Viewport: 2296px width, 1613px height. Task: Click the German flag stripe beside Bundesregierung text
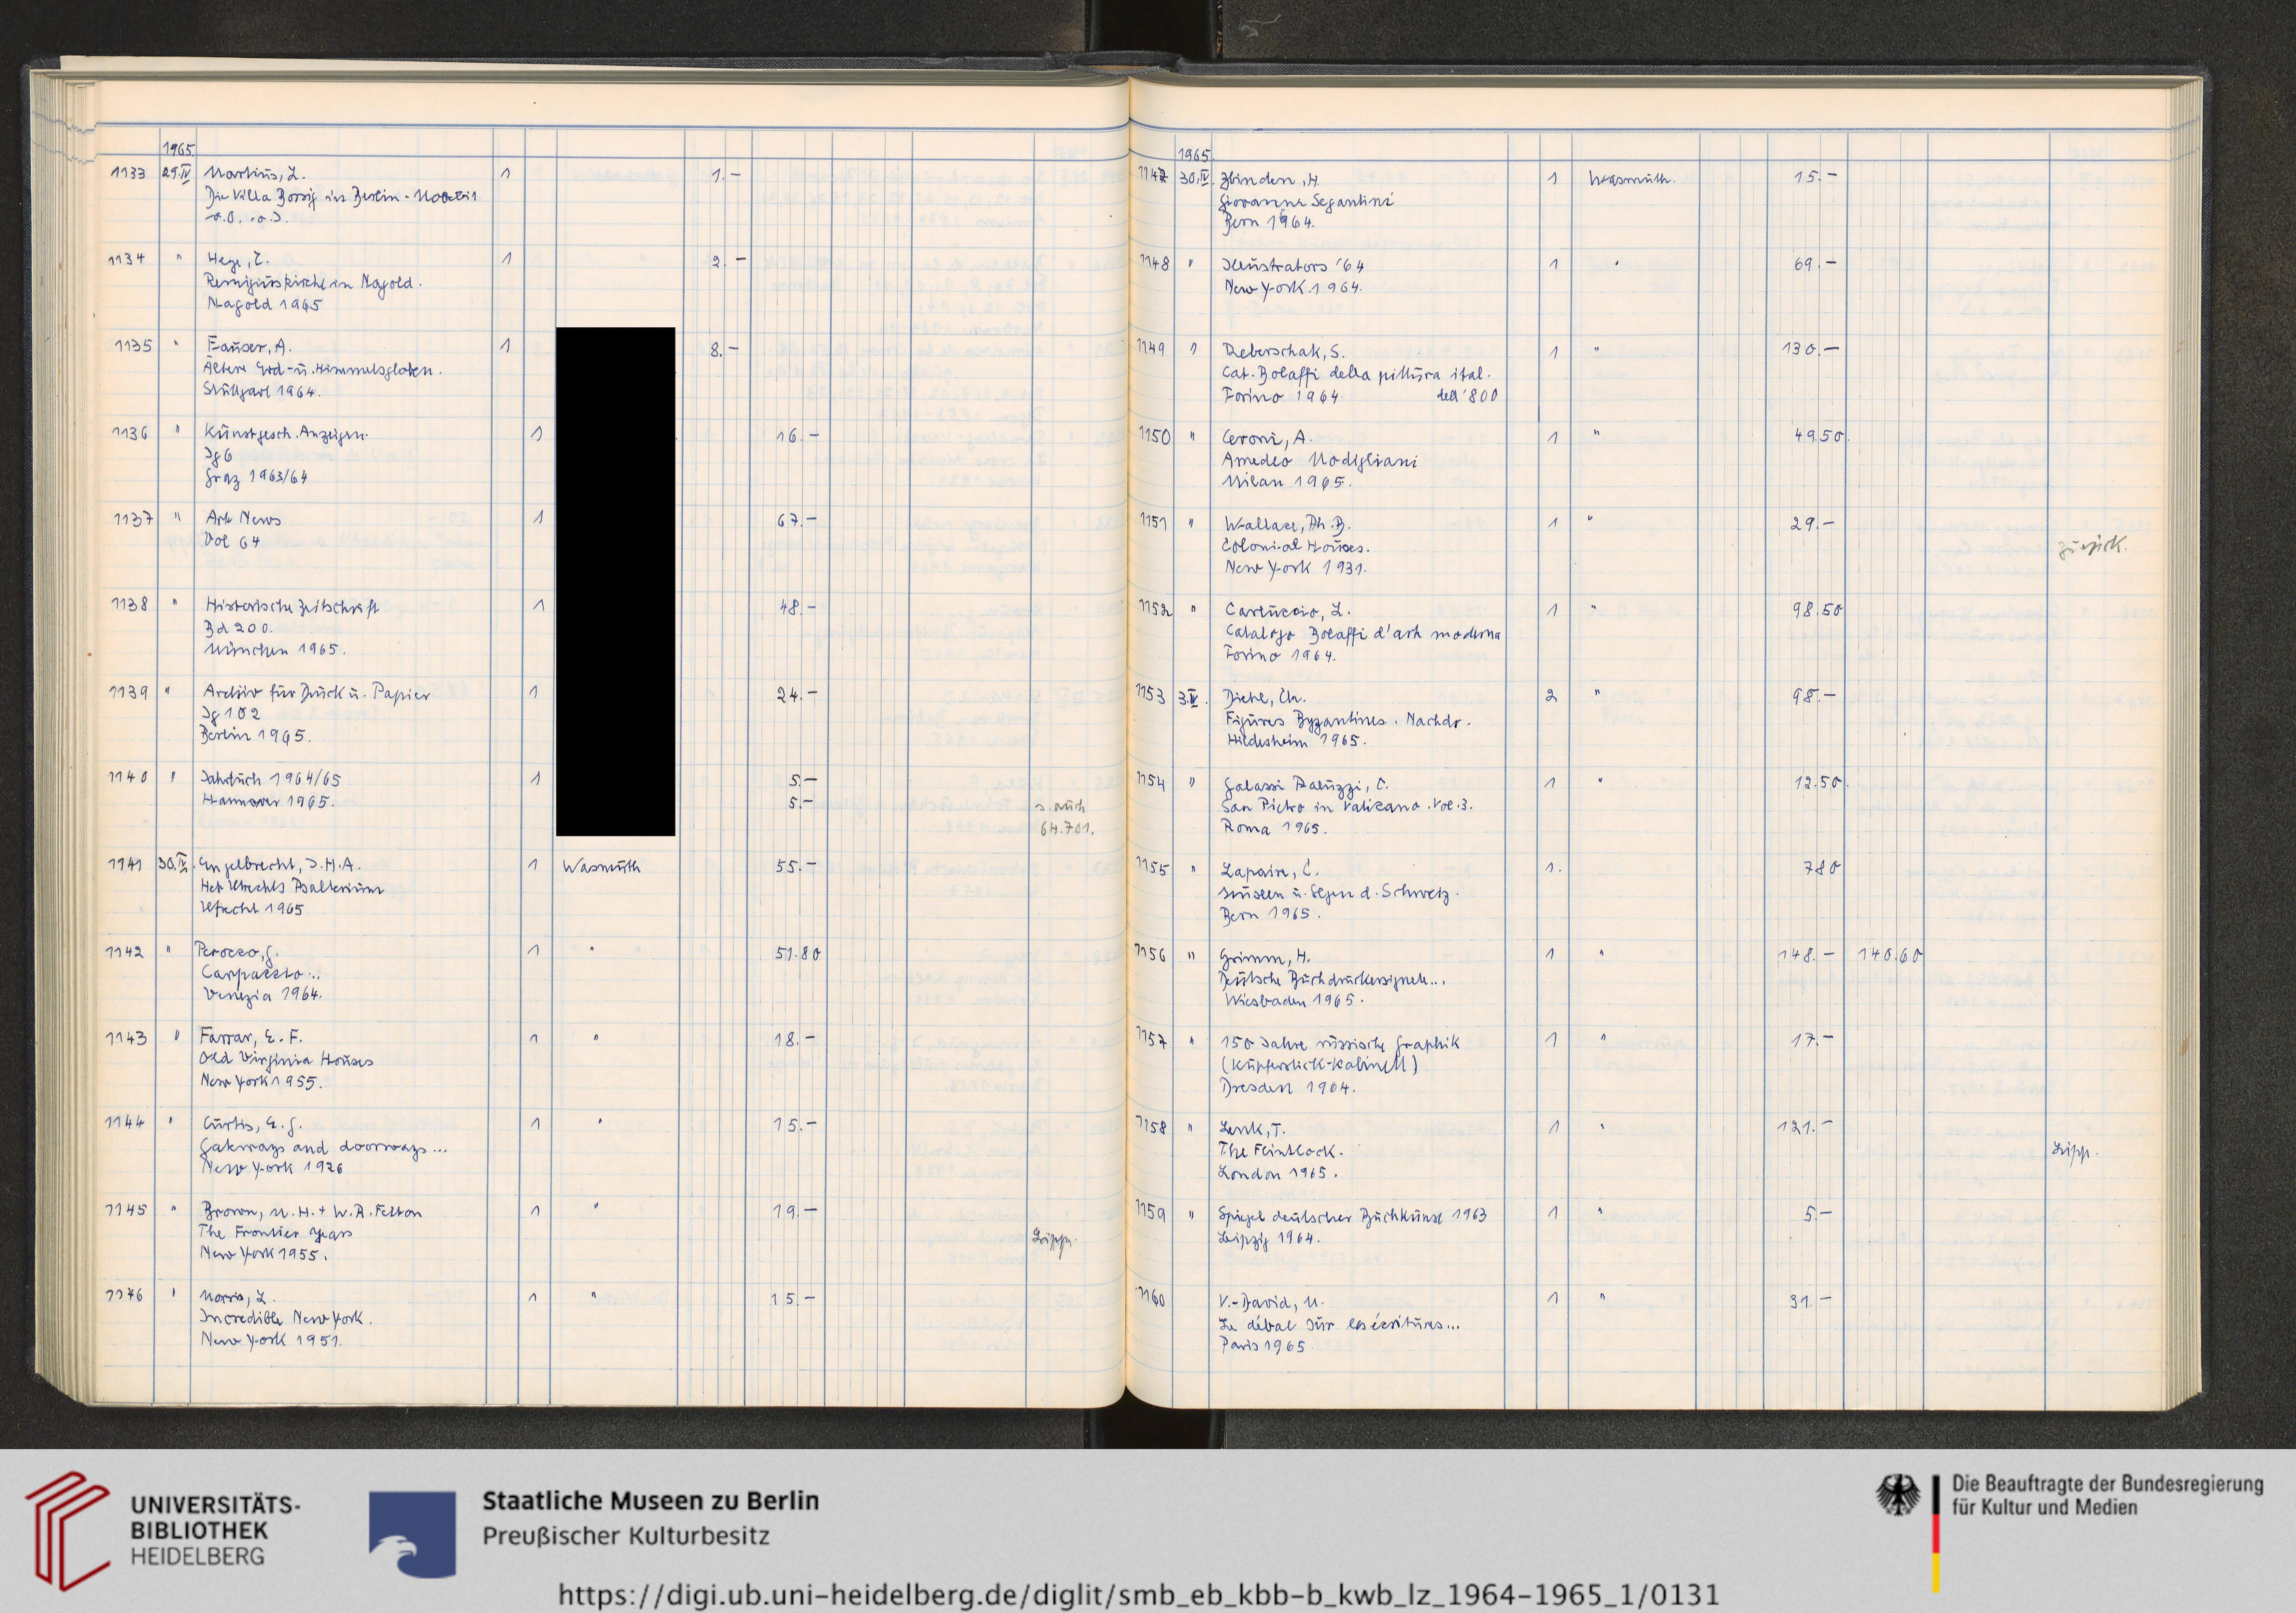pos(1936,1532)
